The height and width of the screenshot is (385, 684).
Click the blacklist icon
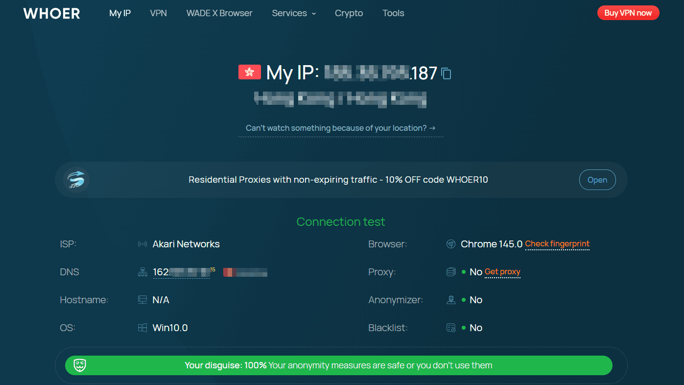click(451, 328)
